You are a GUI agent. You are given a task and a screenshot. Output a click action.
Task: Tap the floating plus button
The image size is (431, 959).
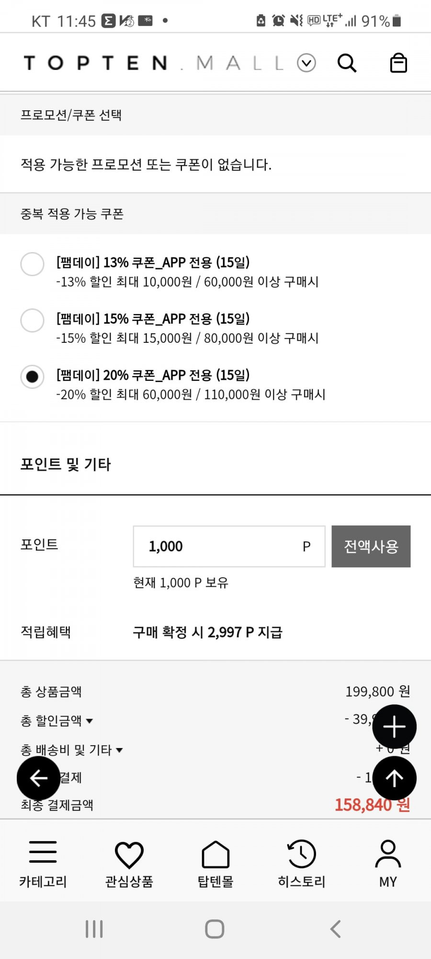(394, 727)
